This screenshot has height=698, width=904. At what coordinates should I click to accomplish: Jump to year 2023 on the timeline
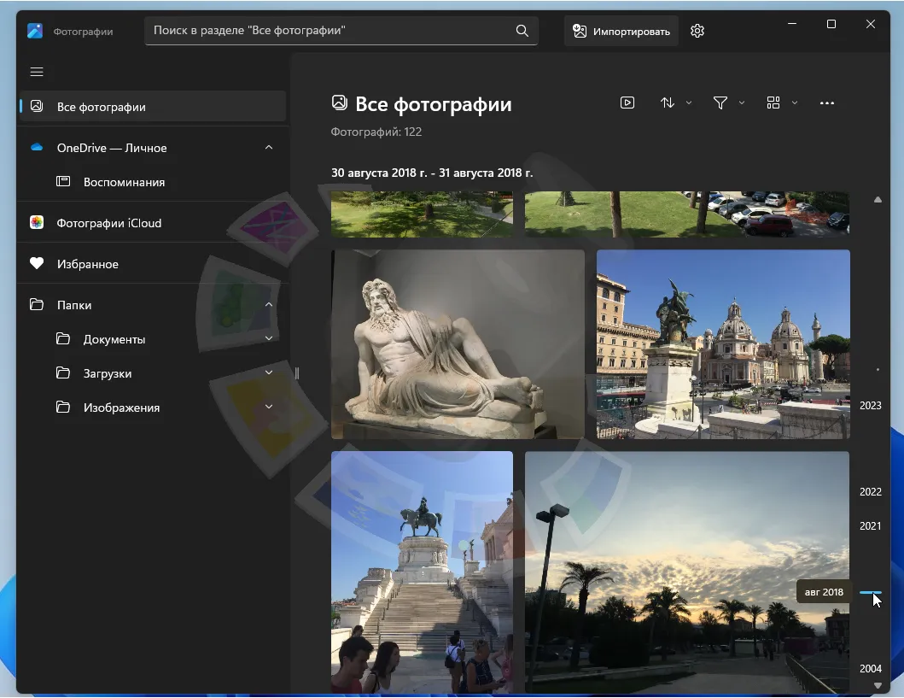[871, 405]
